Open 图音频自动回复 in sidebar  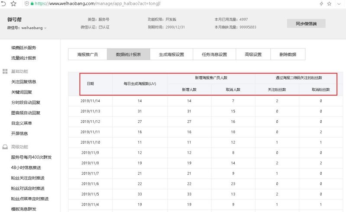point(26,113)
